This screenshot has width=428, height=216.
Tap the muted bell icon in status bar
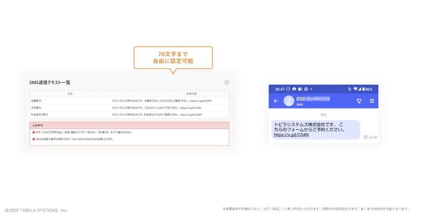349,89
